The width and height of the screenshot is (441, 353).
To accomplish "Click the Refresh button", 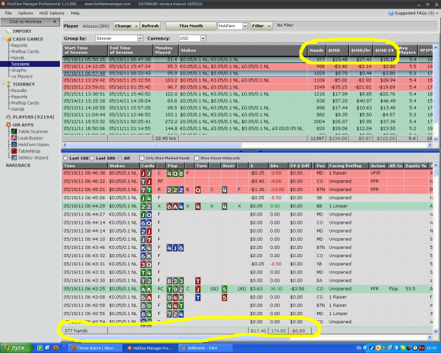I will click(x=150, y=26).
